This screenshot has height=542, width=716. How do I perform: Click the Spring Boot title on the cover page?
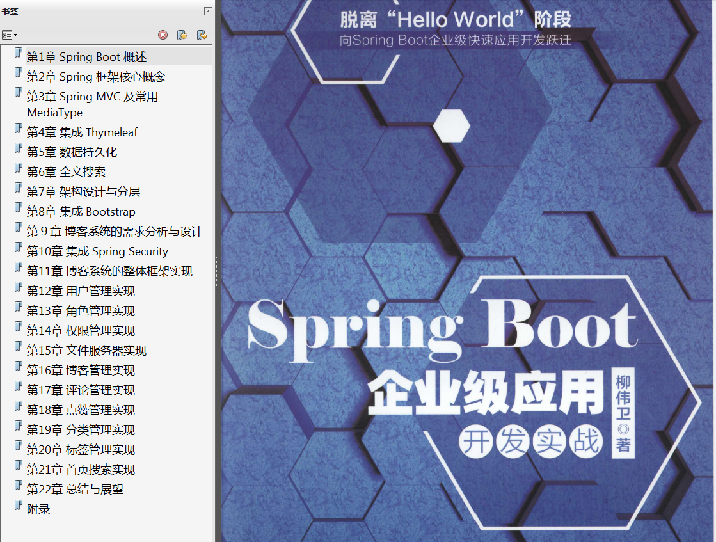442,331
